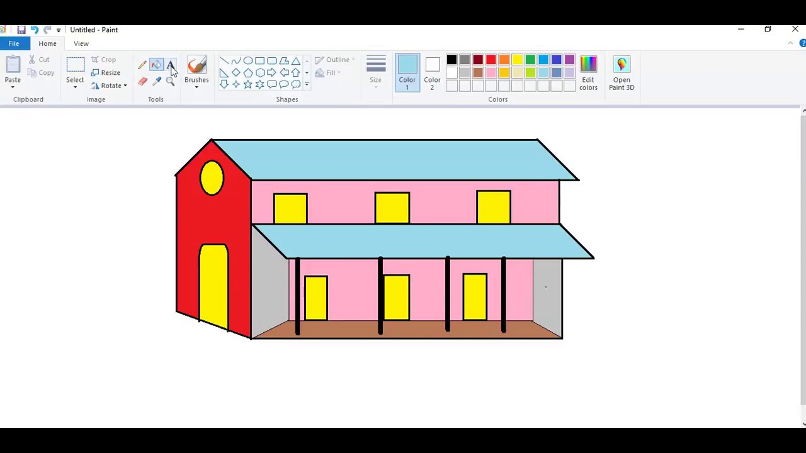
Task: Select the Magnifier tool
Action: (x=171, y=81)
